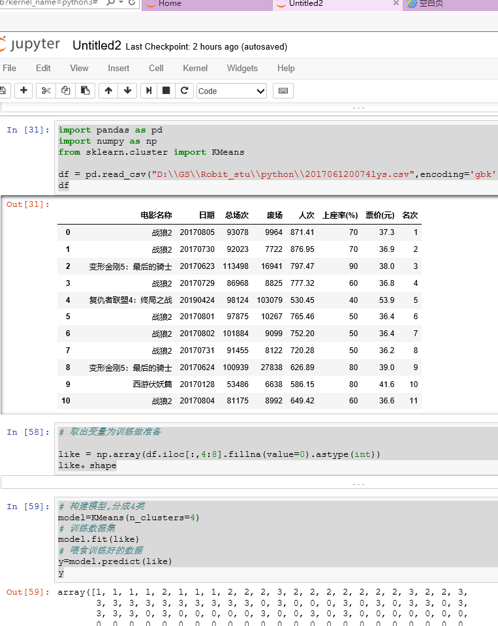Refresh page icon in address bar
Screen dimensions: 498x626
pyautogui.click(x=132, y=3)
